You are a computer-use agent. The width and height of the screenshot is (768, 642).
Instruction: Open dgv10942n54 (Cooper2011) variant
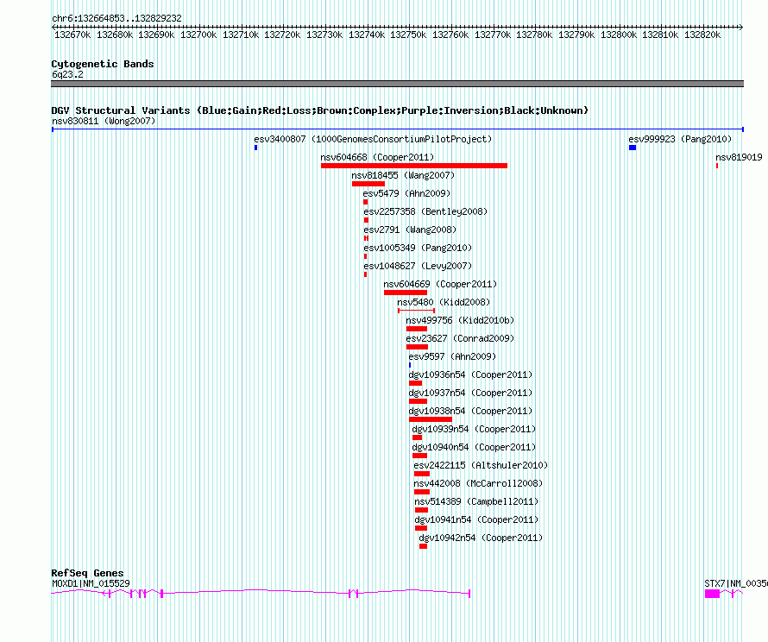481,538
